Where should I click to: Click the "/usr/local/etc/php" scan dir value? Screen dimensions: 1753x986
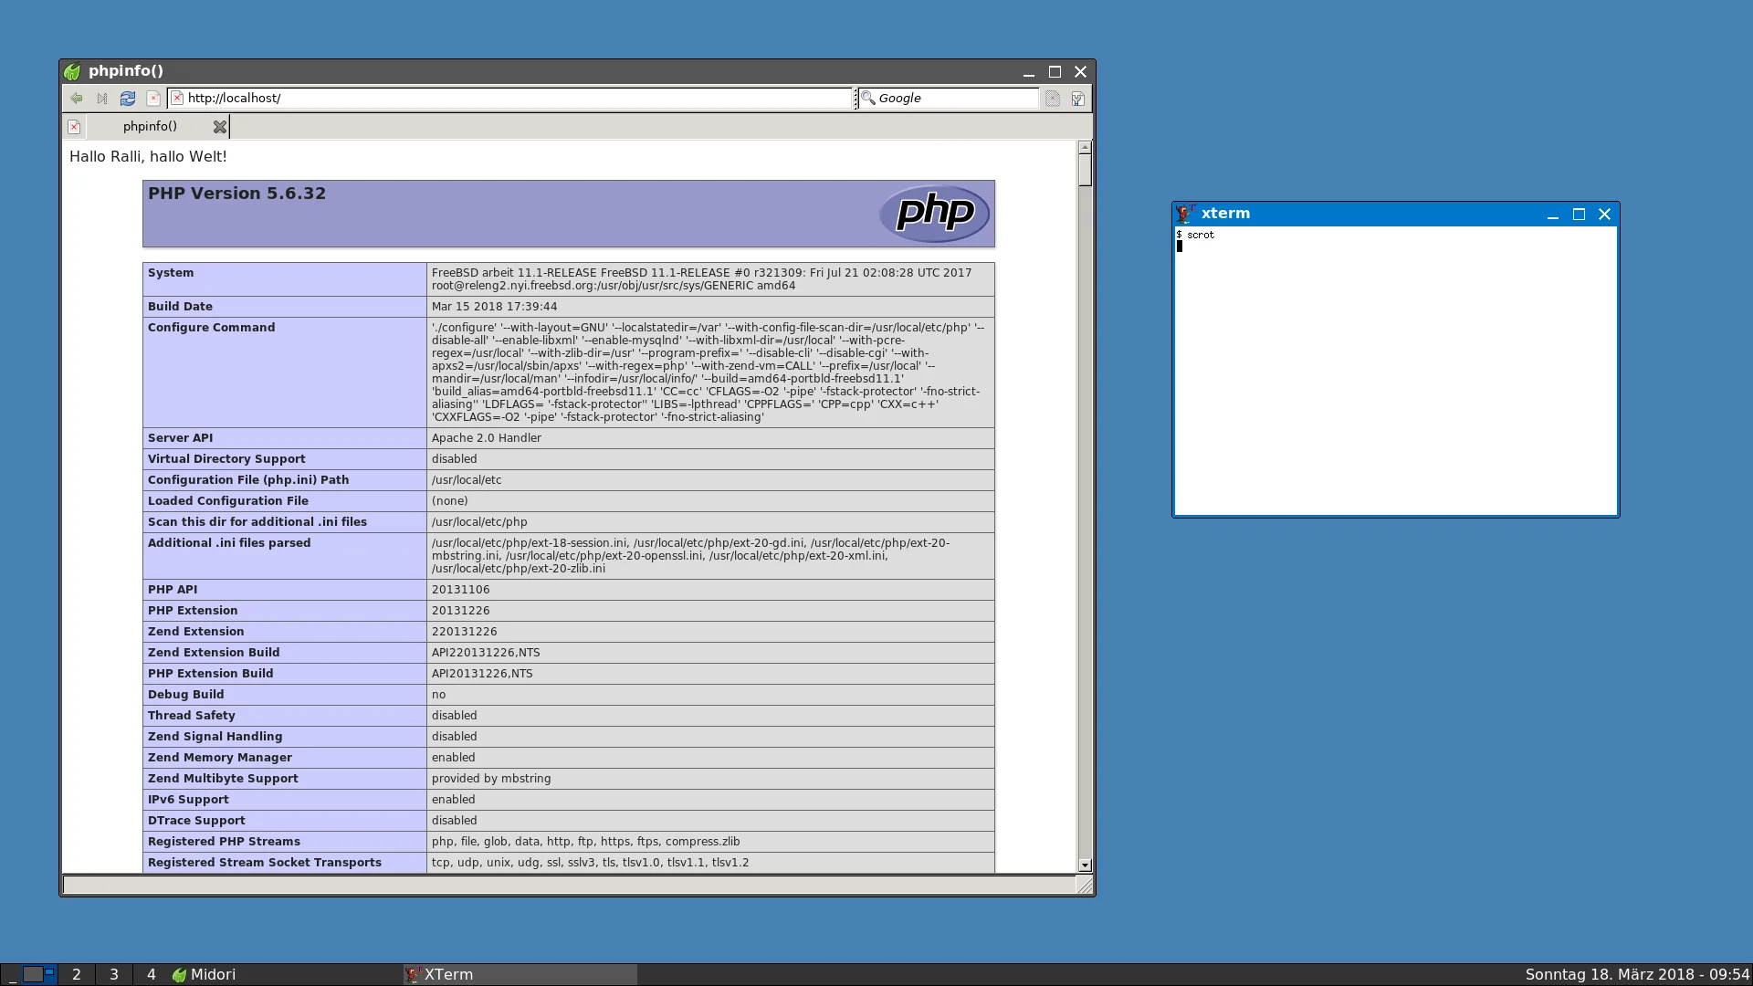click(x=479, y=522)
